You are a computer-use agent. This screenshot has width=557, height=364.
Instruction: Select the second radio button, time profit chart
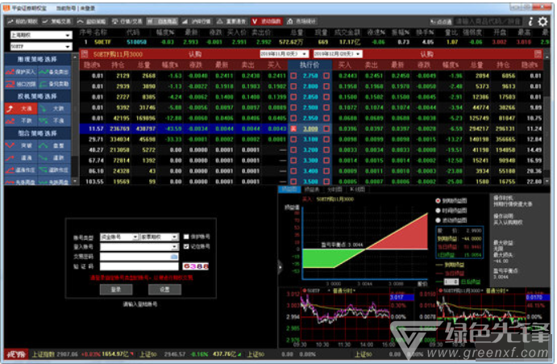point(438,211)
